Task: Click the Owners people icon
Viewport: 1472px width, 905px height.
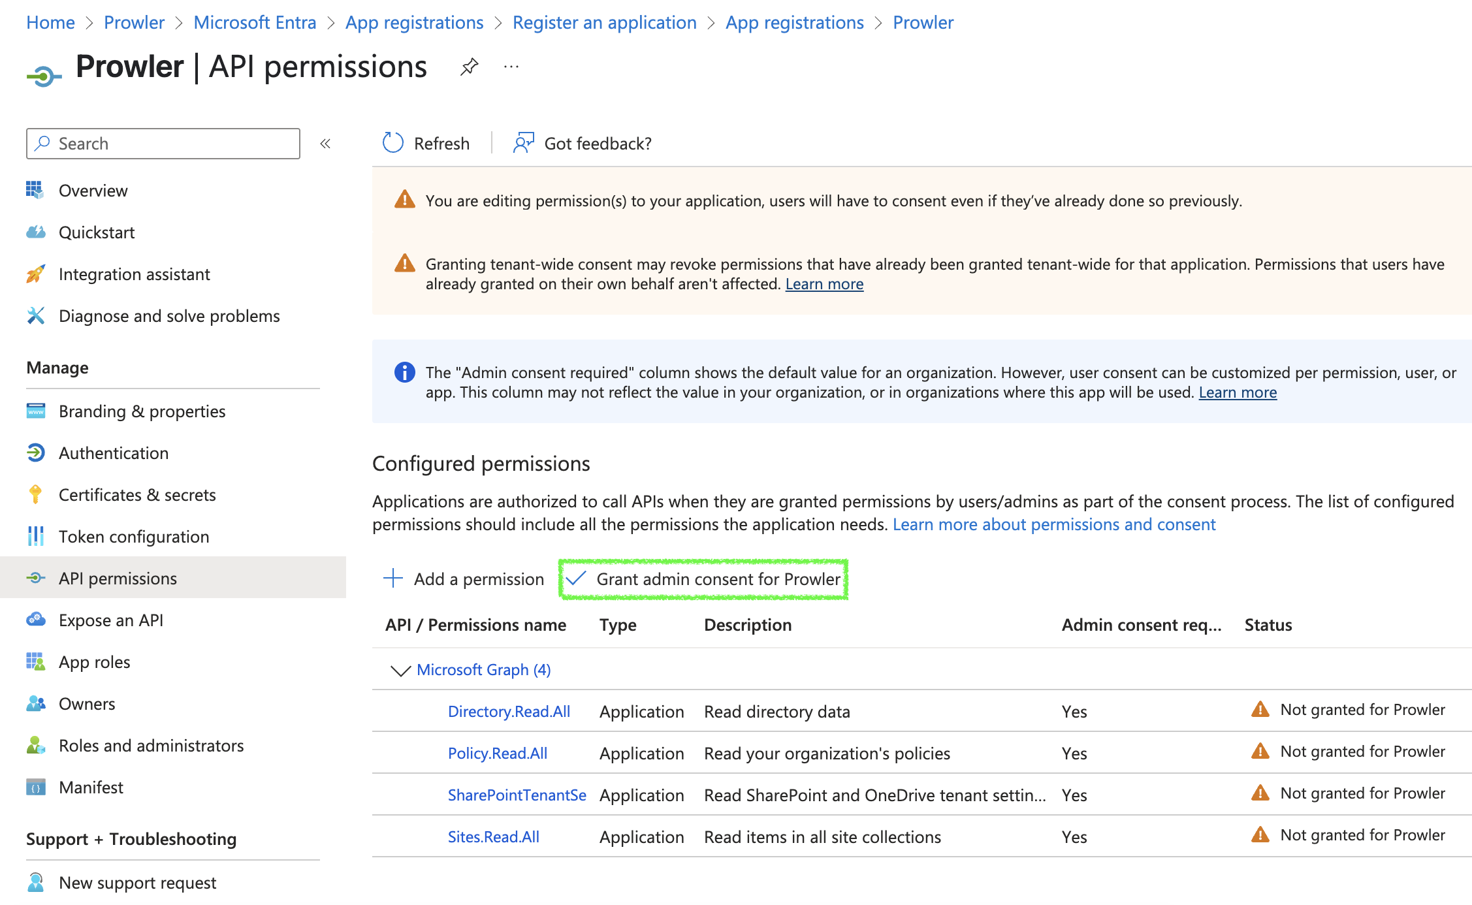Action: pos(35,703)
